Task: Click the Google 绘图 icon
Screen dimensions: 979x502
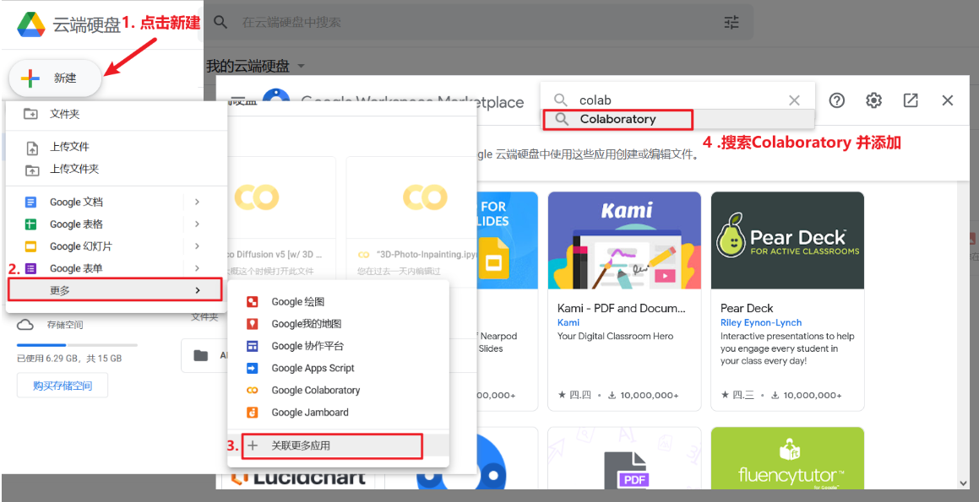Action: coord(253,302)
